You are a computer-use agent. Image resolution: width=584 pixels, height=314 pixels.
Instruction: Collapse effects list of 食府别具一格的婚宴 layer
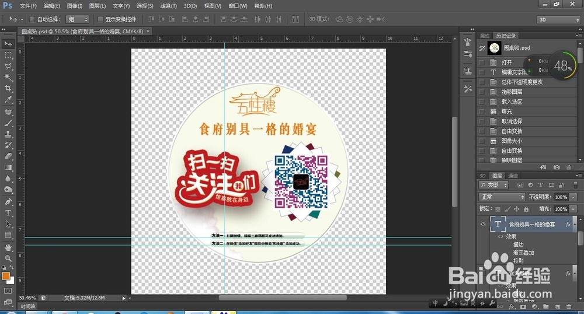tap(574, 224)
